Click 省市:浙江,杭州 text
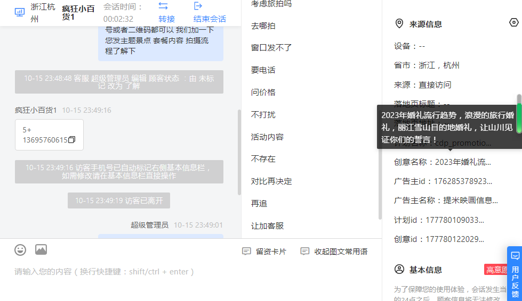The width and height of the screenshot is (522, 301). click(427, 65)
